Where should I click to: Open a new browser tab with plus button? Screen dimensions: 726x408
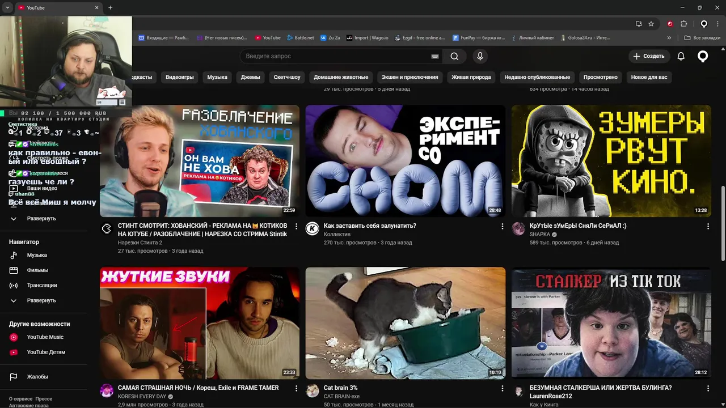tap(110, 7)
